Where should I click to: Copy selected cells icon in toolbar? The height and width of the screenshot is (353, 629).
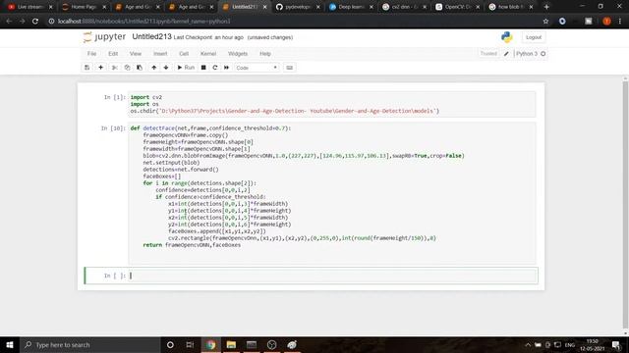(x=127, y=68)
